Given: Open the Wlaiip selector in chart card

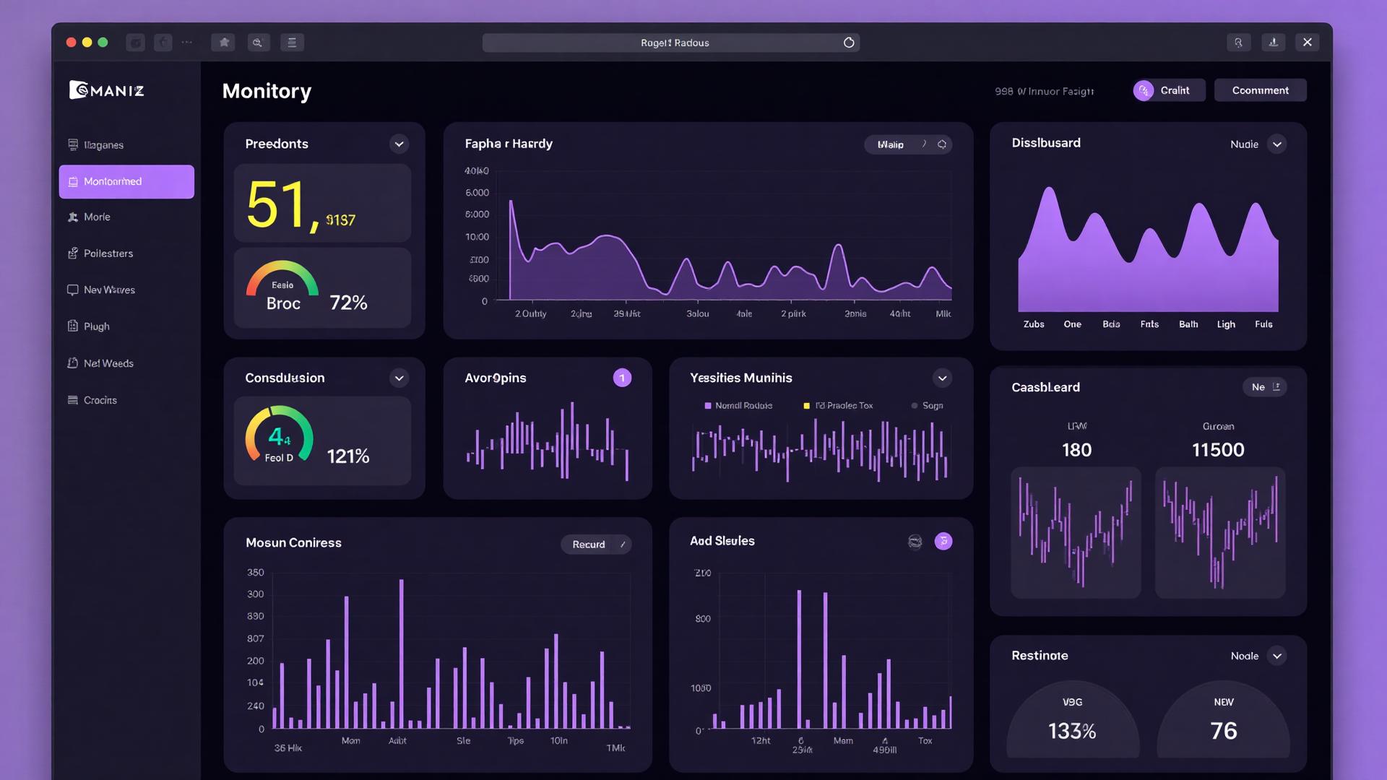Looking at the screenshot, I should tap(908, 144).
